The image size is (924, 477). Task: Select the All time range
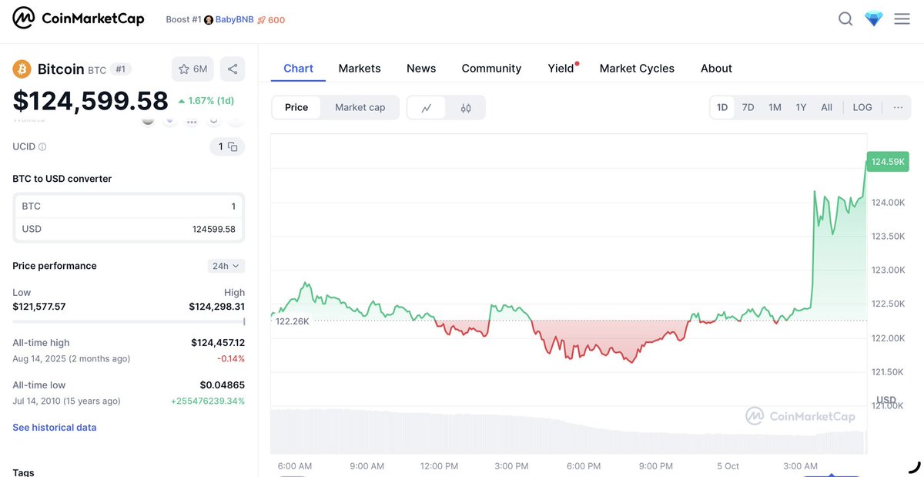tap(826, 108)
